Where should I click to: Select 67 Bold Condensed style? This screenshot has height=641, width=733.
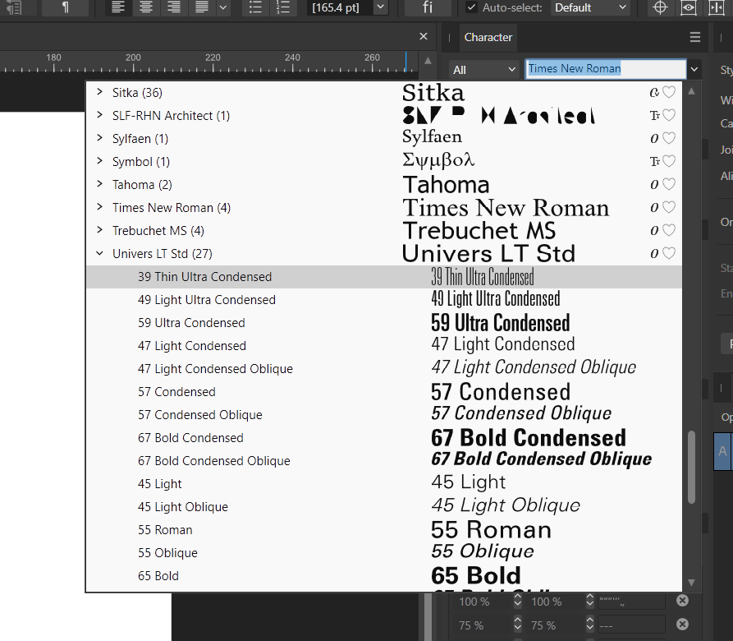384,438
